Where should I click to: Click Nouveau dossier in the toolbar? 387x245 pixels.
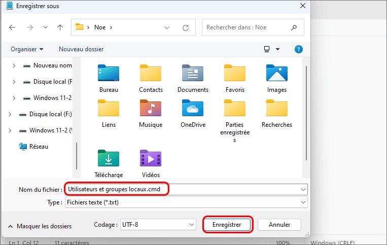coord(81,49)
